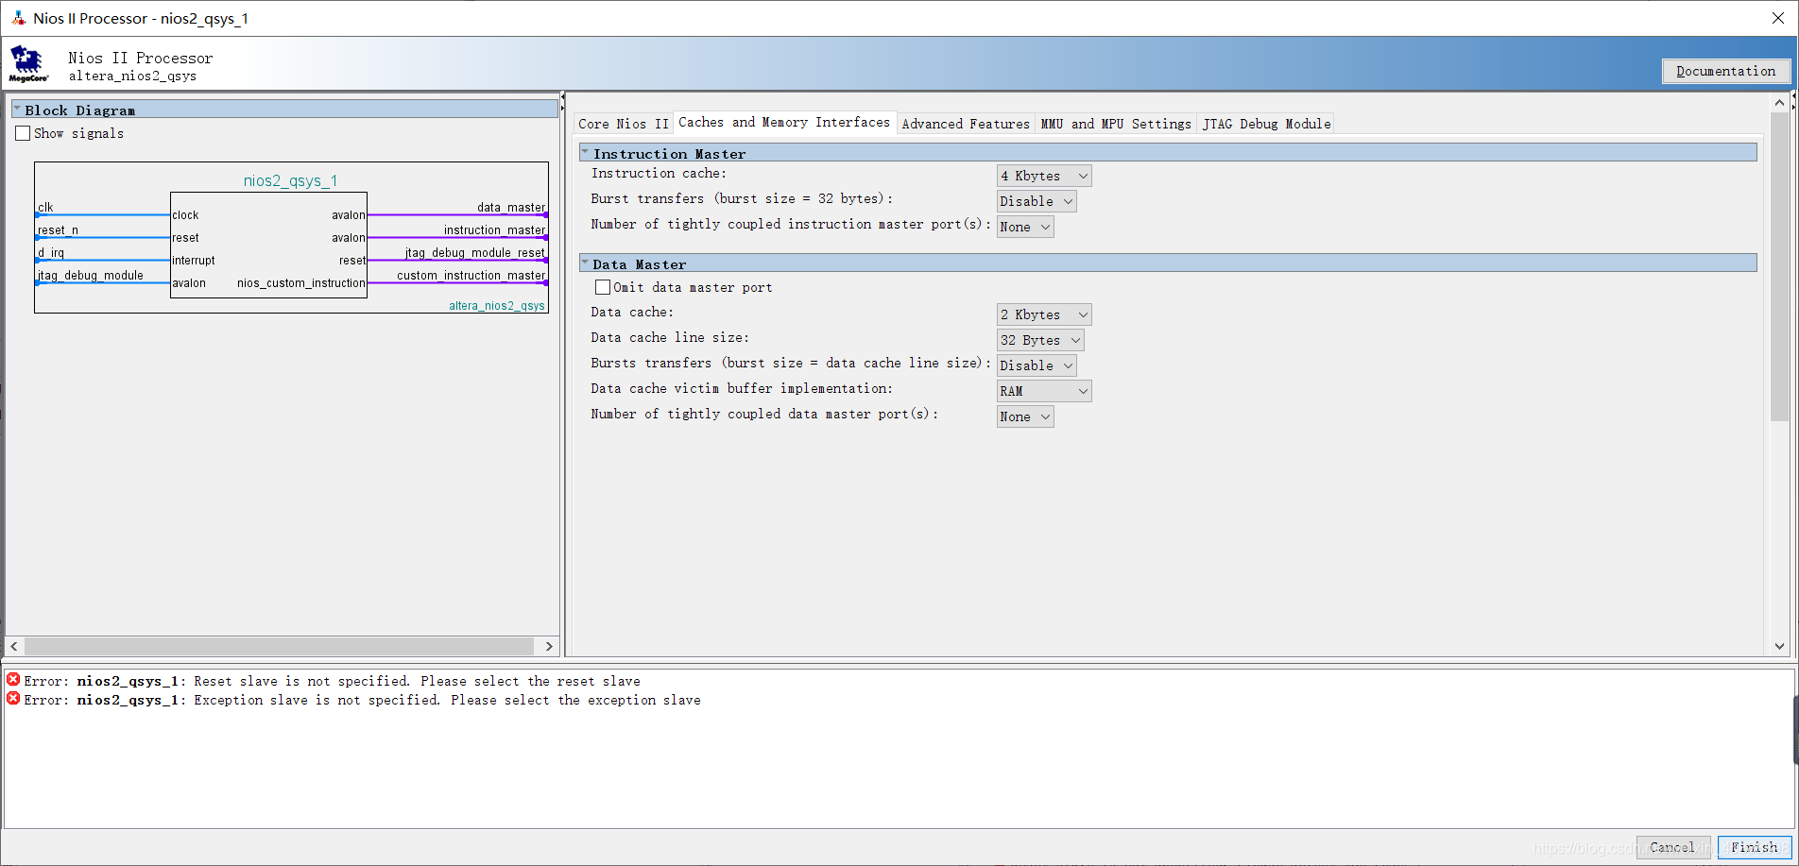Click the Finish button

pos(1755,847)
